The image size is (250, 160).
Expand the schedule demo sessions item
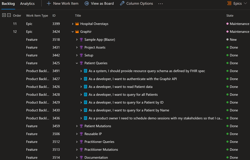click(81, 118)
